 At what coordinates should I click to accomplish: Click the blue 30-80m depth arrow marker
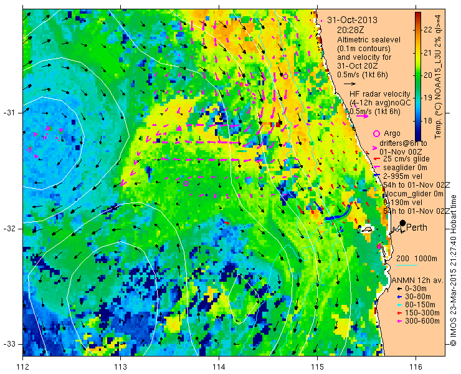(x=399, y=297)
